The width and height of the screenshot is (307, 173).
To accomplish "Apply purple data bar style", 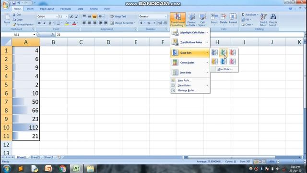I will pos(232,62).
